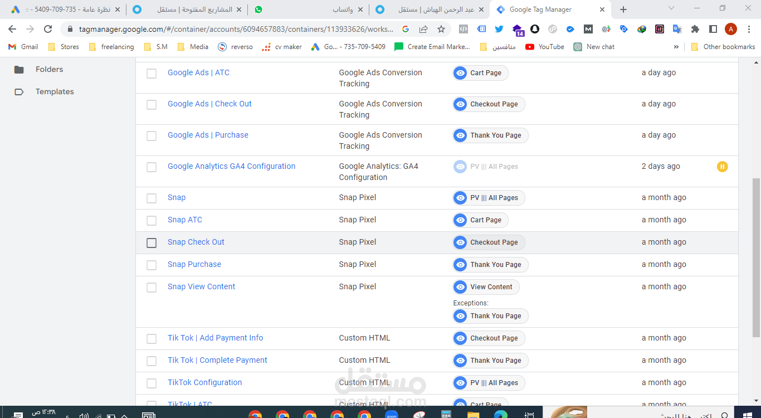Click the address bar URL field
The image size is (761, 418).
(x=237, y=29)
